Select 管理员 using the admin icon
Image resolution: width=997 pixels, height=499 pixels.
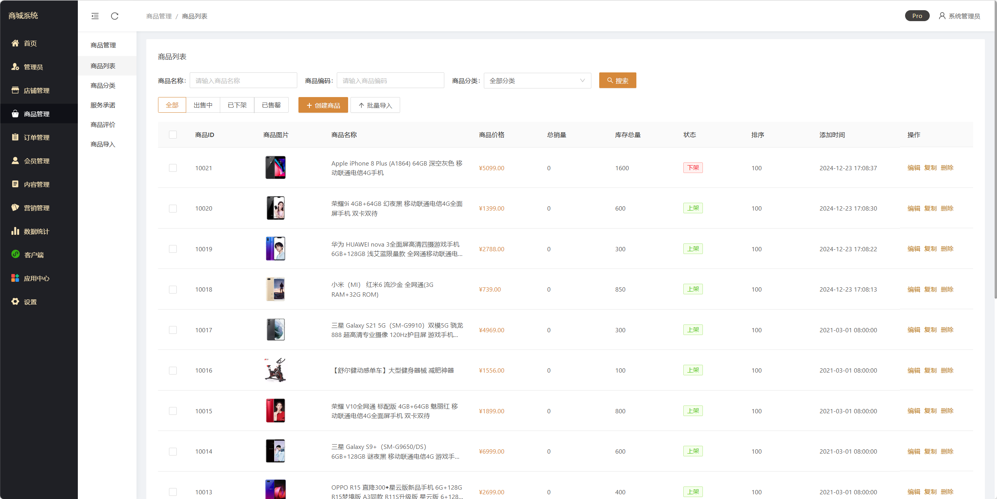pyautogui.click(x=15, y=67)
